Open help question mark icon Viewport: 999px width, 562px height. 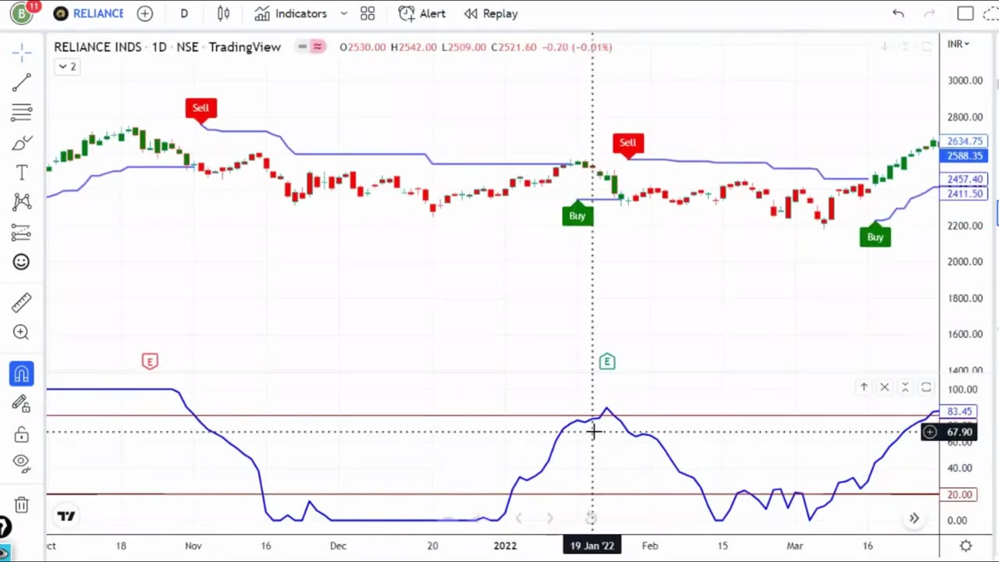(x=4, y=527)
